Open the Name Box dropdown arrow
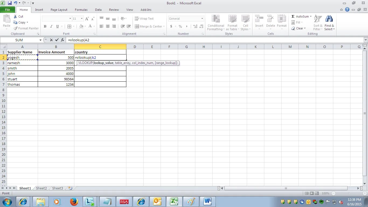368x207 pixels. pyautogui.click(x=40, y=40)
